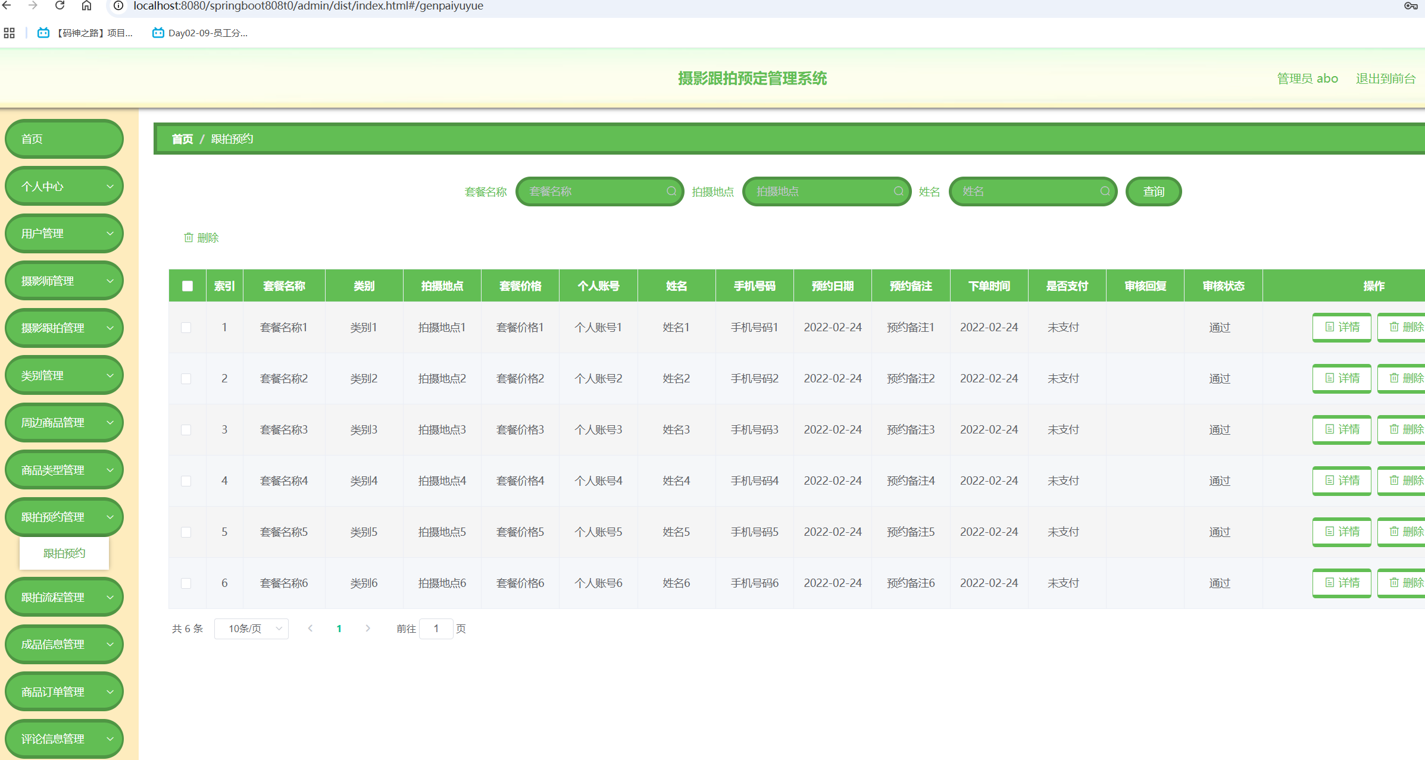Click the browser address bar URL

308,5
